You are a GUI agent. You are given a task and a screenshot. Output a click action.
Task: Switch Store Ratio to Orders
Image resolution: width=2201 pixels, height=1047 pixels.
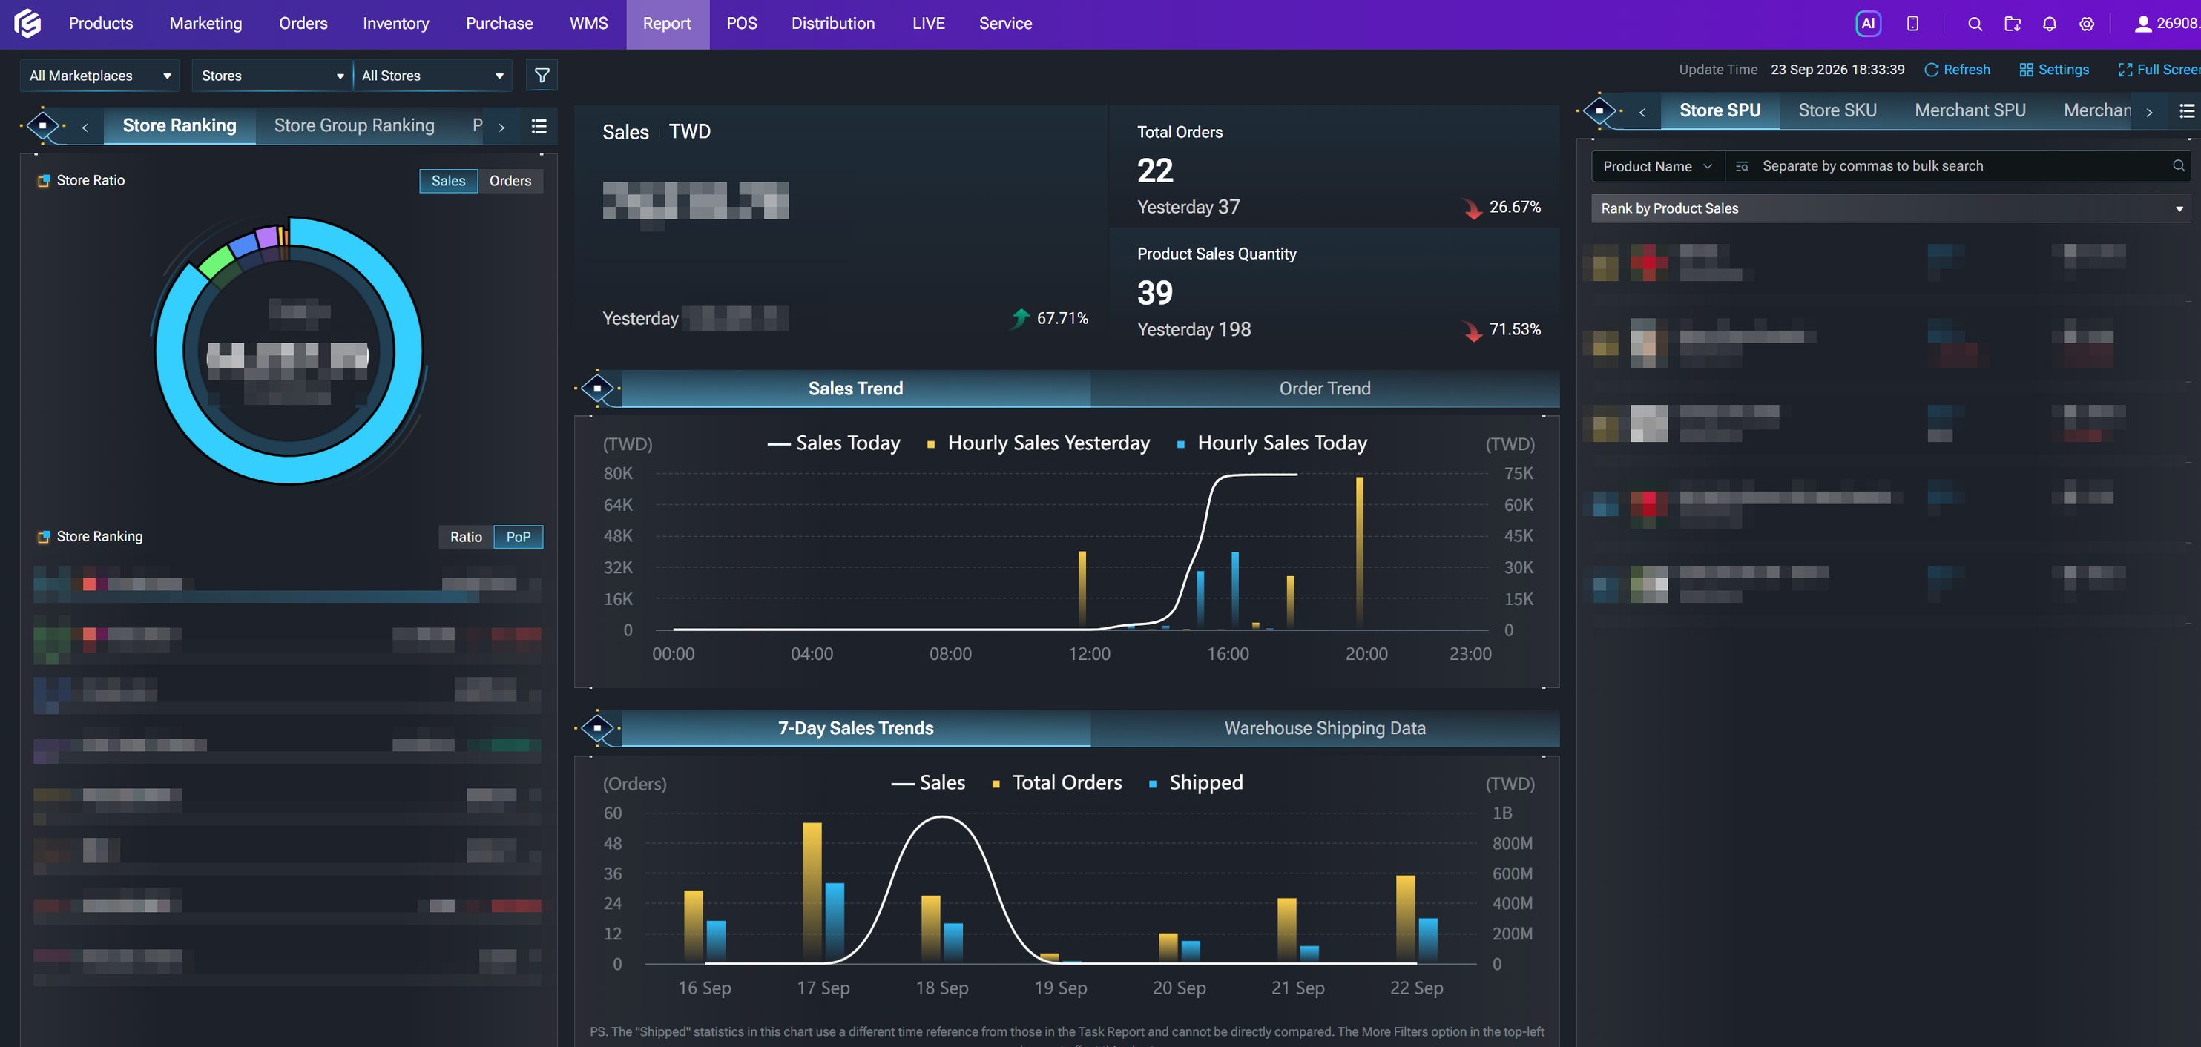click(510, 180)
